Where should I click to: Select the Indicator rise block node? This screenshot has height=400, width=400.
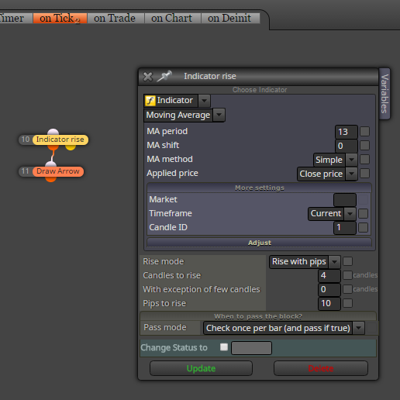[60, 140]
